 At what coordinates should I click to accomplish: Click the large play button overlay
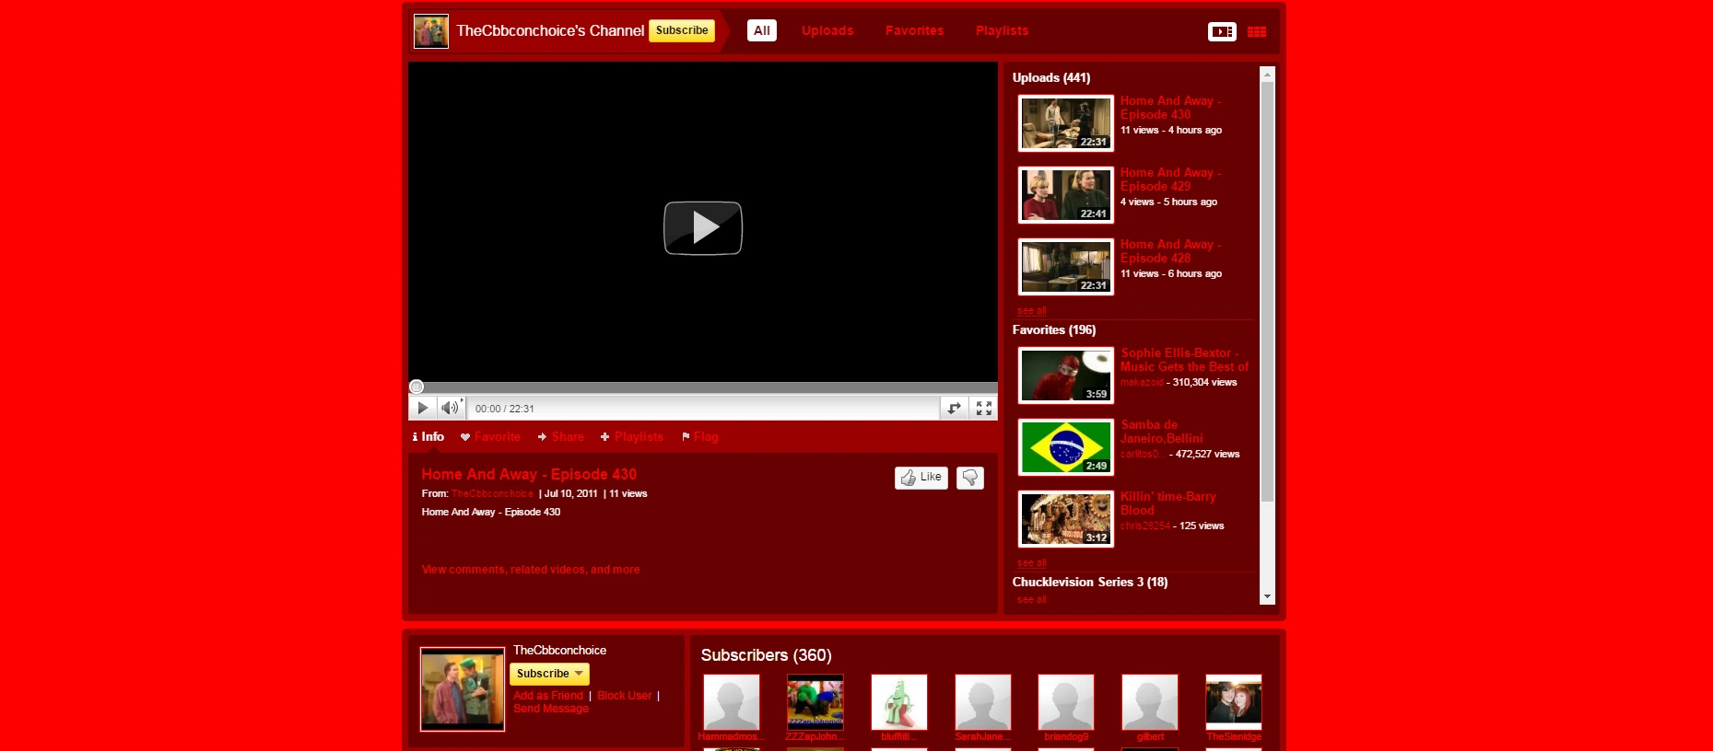pos(703,227)
